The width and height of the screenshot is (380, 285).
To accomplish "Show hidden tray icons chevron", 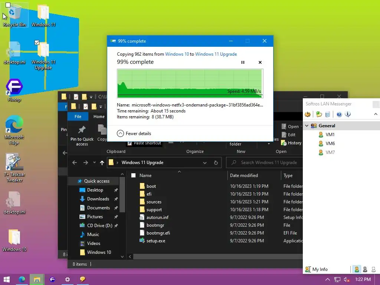I will click(x=327, y=279).
